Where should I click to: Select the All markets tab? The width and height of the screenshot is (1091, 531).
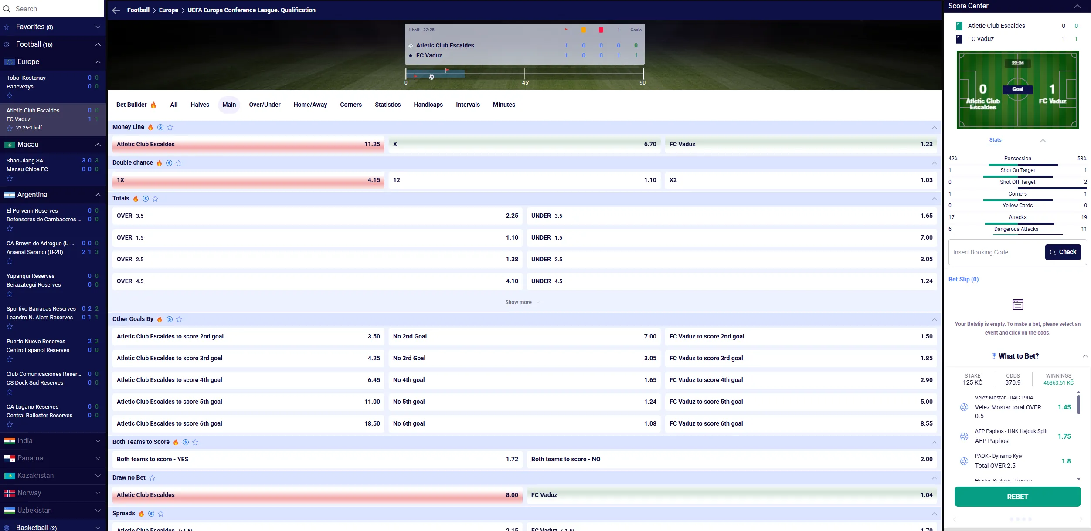click(x=173, y=105)
